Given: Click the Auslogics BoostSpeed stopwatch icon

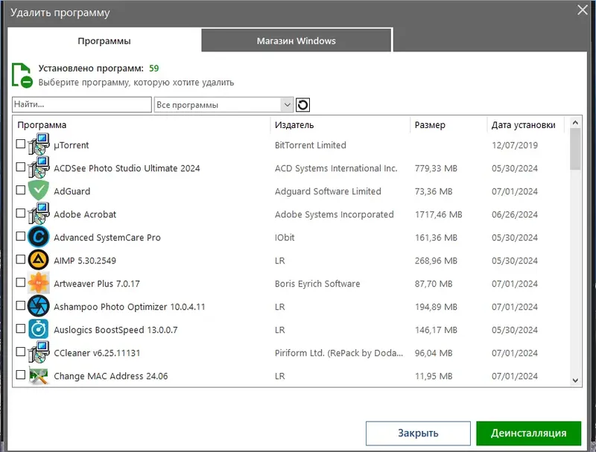Looking at the screenshot, I should 38,330.
